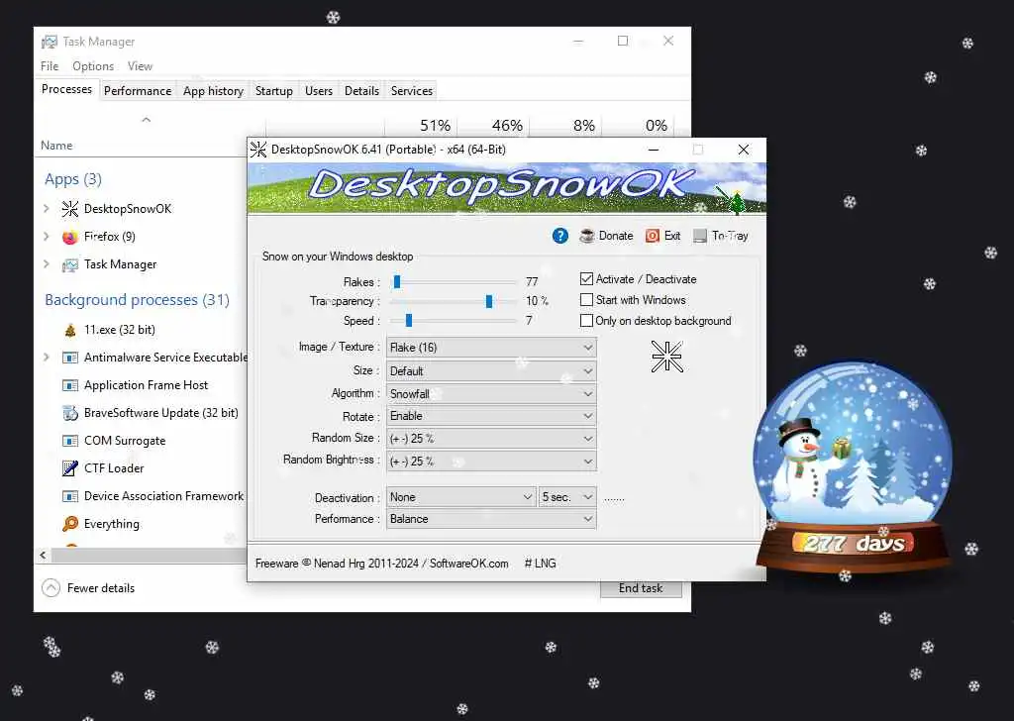Click the COM Surrogate icon

[70, 441]
